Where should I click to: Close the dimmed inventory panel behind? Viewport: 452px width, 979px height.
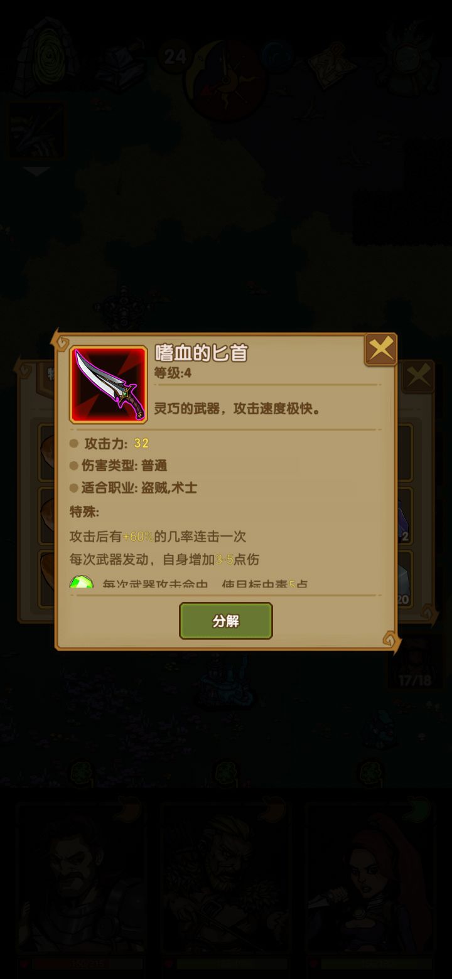(x=418, y=377)
